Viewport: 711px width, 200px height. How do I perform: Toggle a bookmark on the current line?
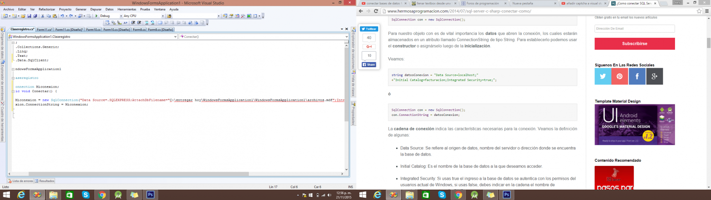[x=160, y=23]
